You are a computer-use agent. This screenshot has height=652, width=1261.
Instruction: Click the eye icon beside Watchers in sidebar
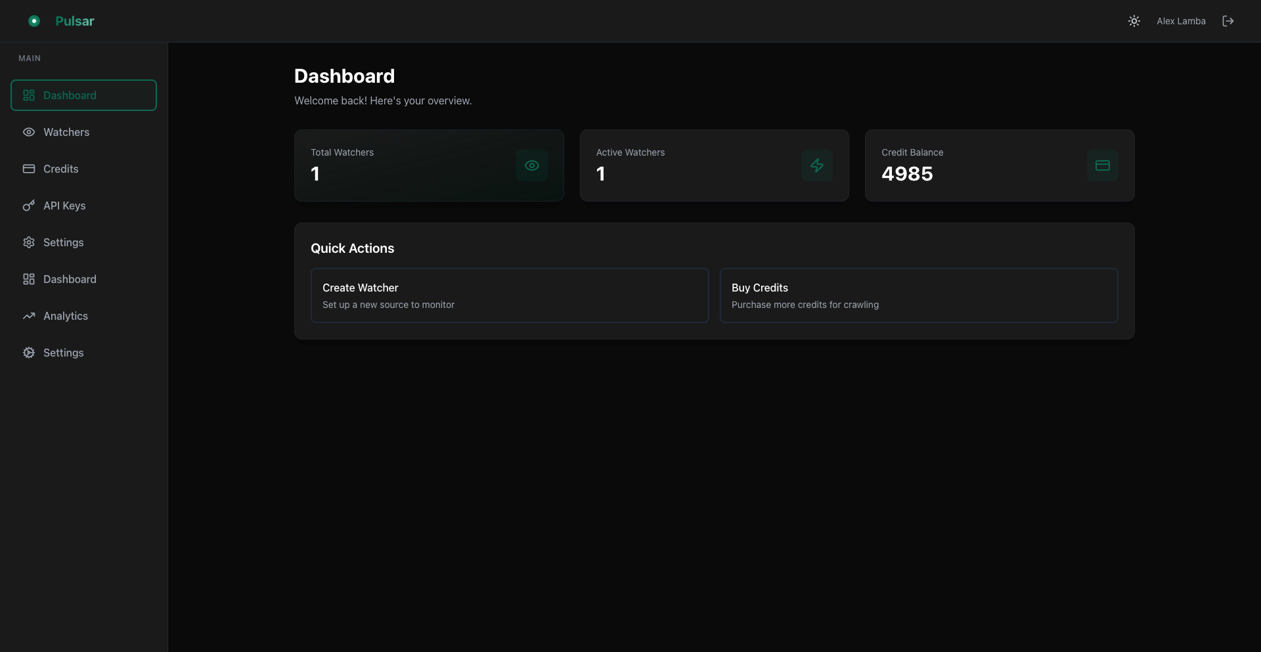29,132
